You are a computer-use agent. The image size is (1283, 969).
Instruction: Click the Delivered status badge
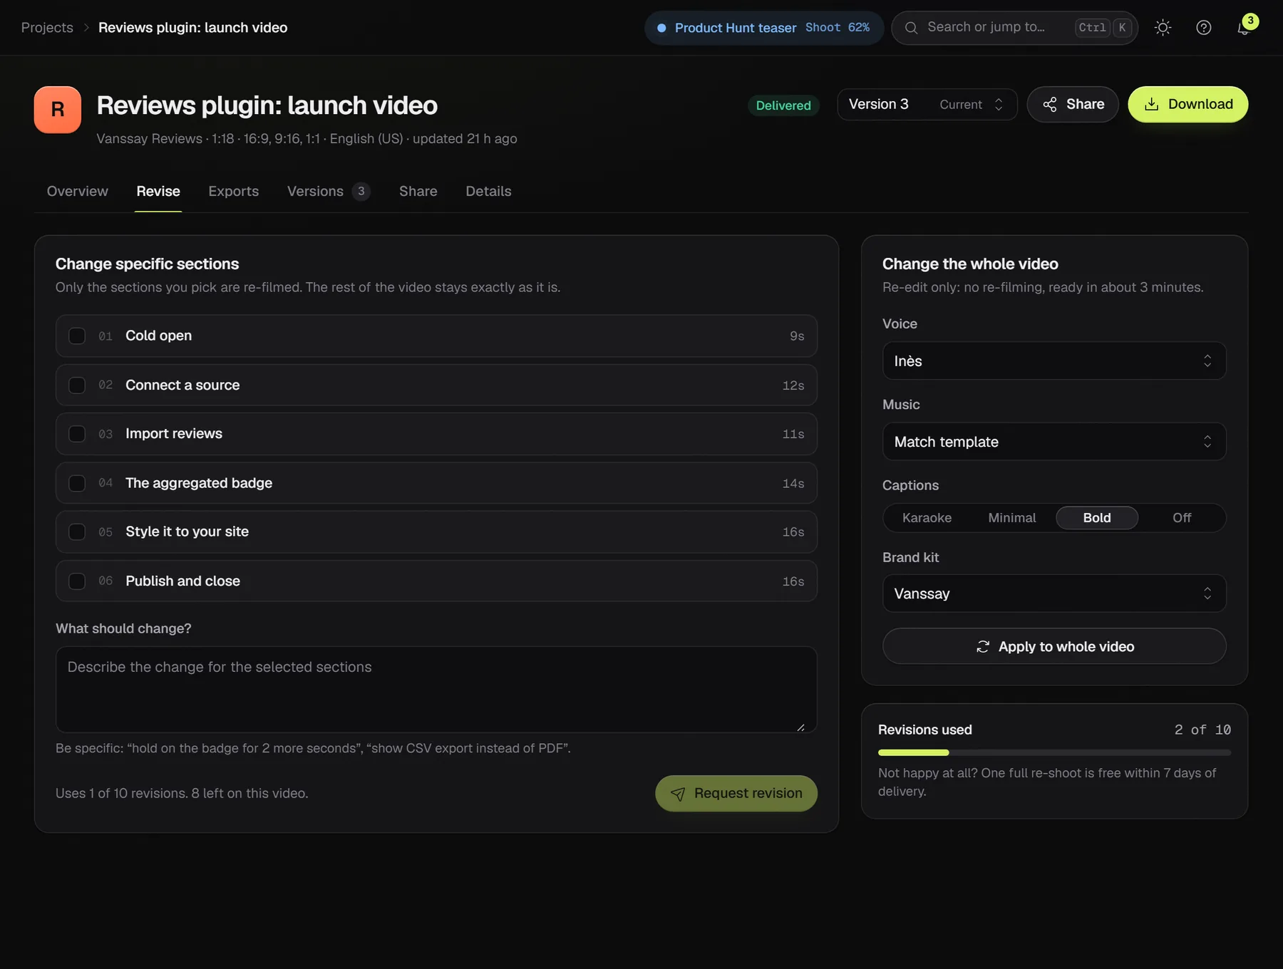pos(783,105)
